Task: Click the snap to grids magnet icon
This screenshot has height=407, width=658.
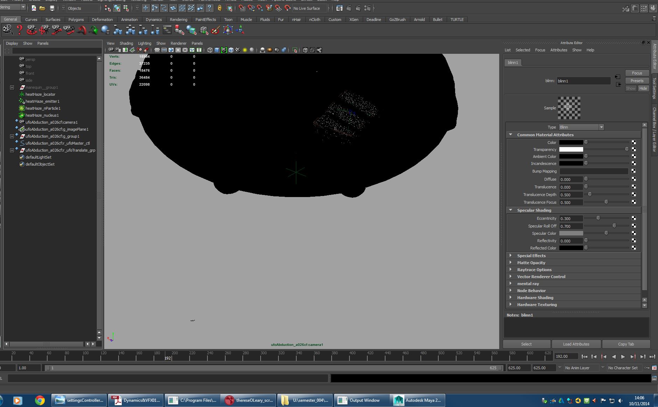Action: pyautogui.click(x=242, y=8)
